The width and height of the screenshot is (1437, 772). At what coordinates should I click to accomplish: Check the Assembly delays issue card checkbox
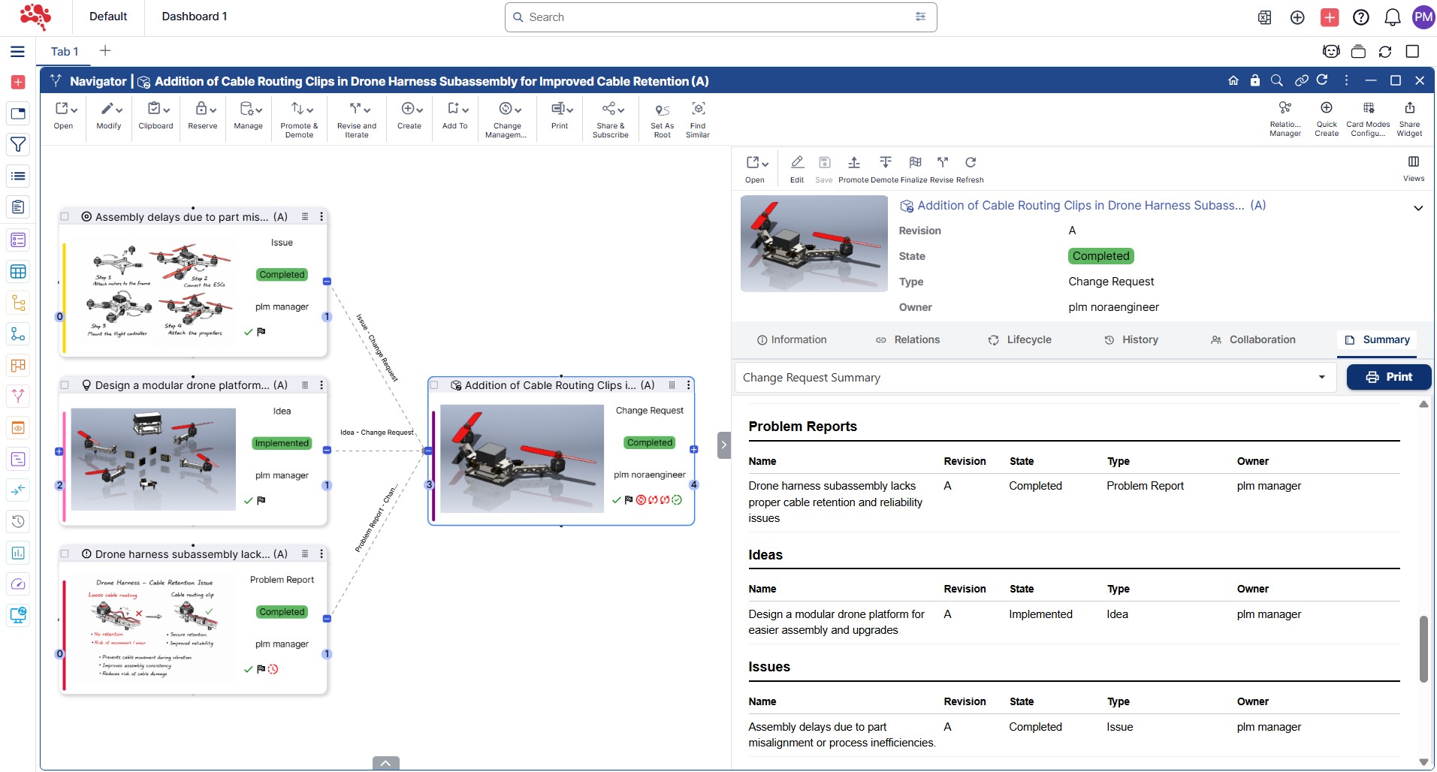point(65,217)
